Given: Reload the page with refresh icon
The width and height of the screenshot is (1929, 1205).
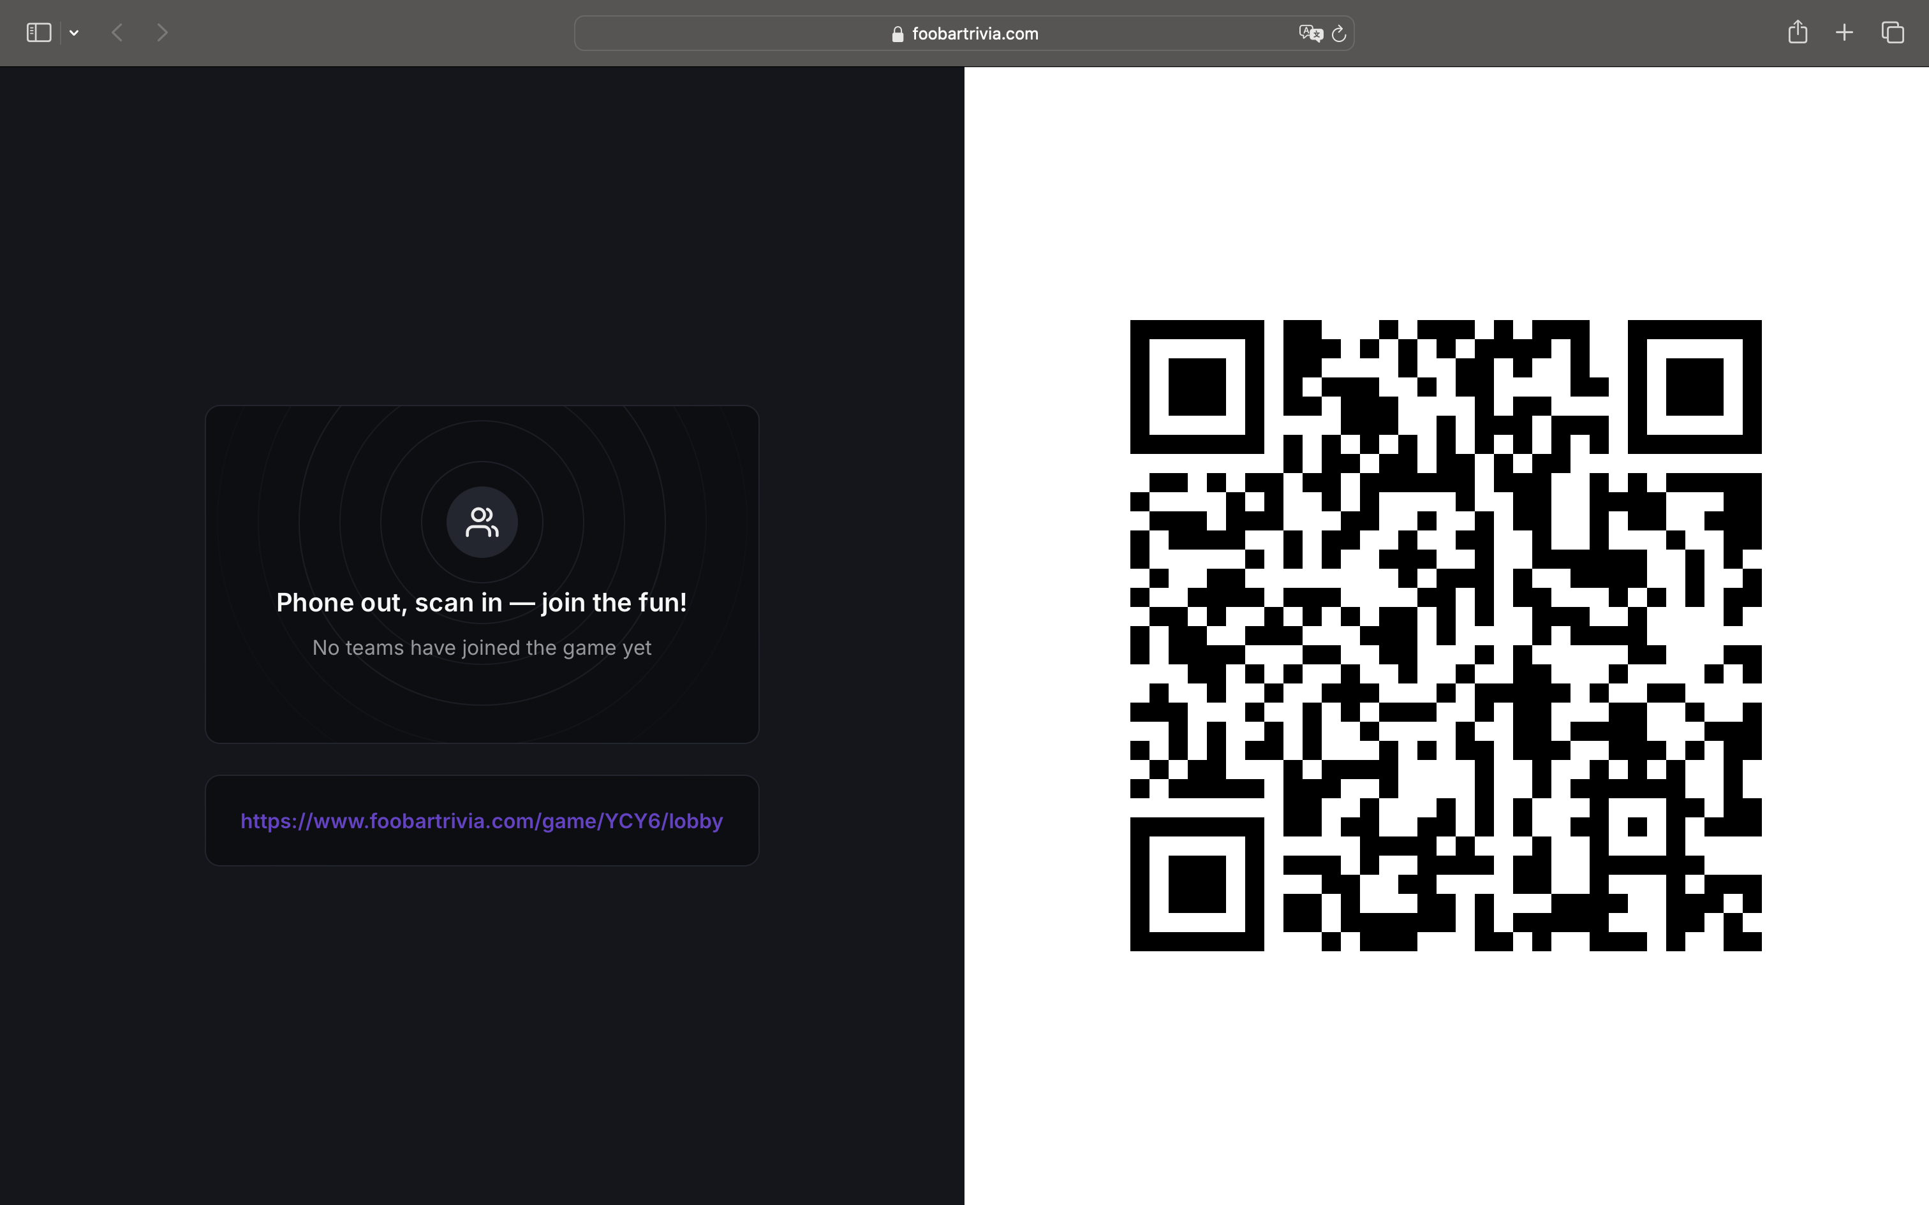Looking at the screenshot, I should click(1339, 33).
